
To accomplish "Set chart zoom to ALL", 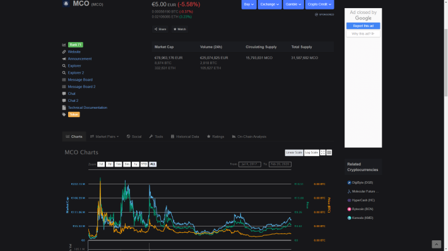I will (153, 164).
